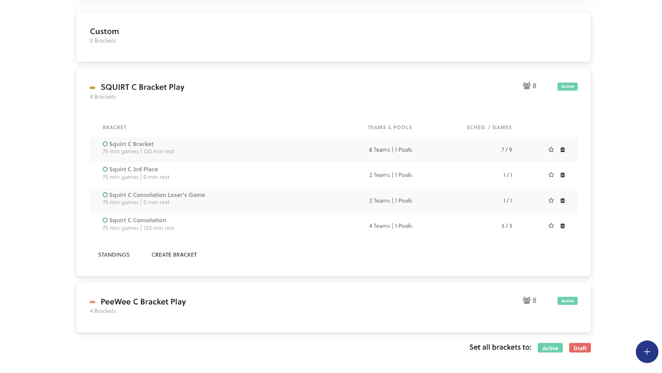Click status circle beside Squirt C Bracket
662x373 pixels.
[105, 144]
